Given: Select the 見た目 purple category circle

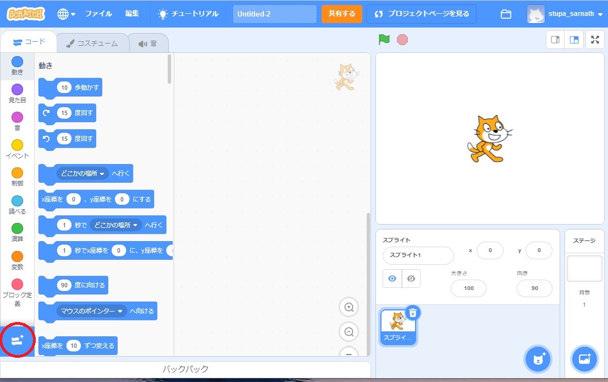Looking at the screenshot, I should (17, 89).
